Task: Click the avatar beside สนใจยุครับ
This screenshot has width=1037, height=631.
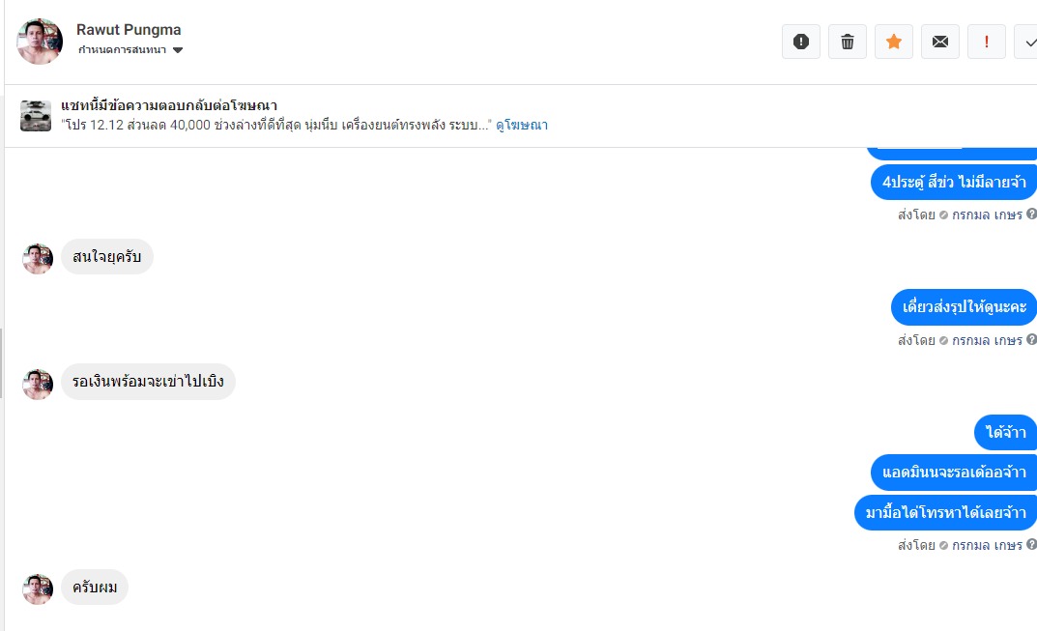Action: coord(38,258)
